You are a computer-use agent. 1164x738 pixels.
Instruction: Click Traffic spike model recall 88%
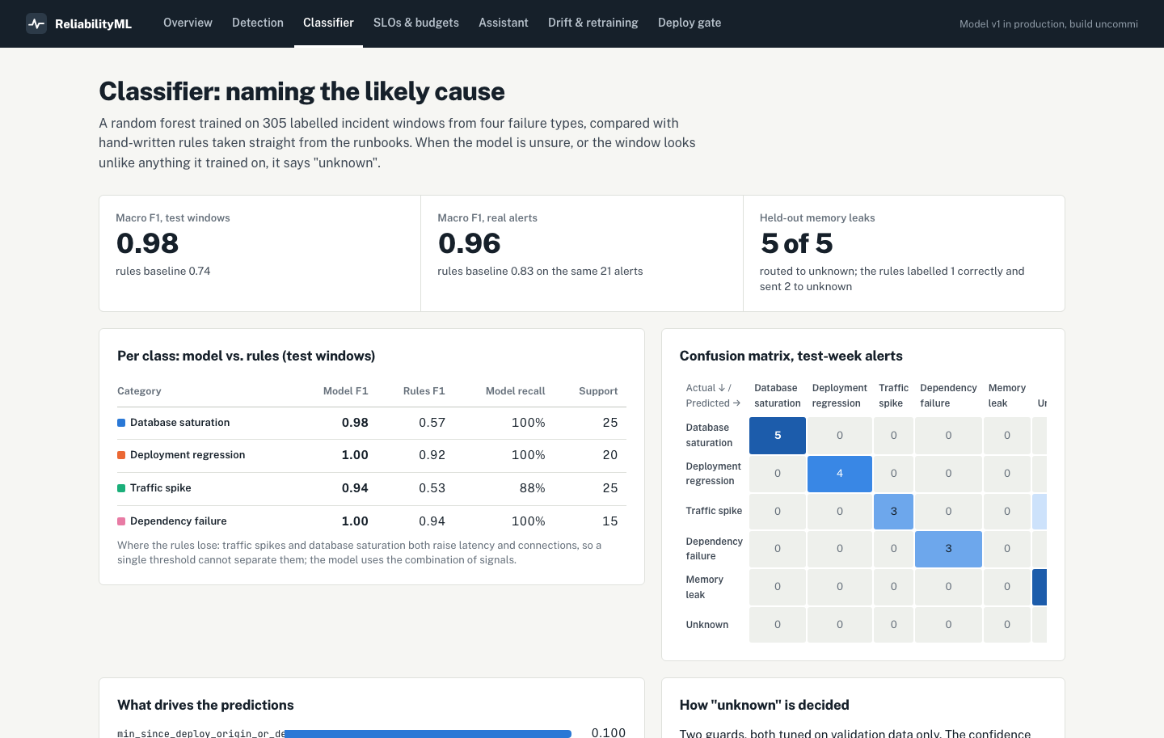(533, 488)
